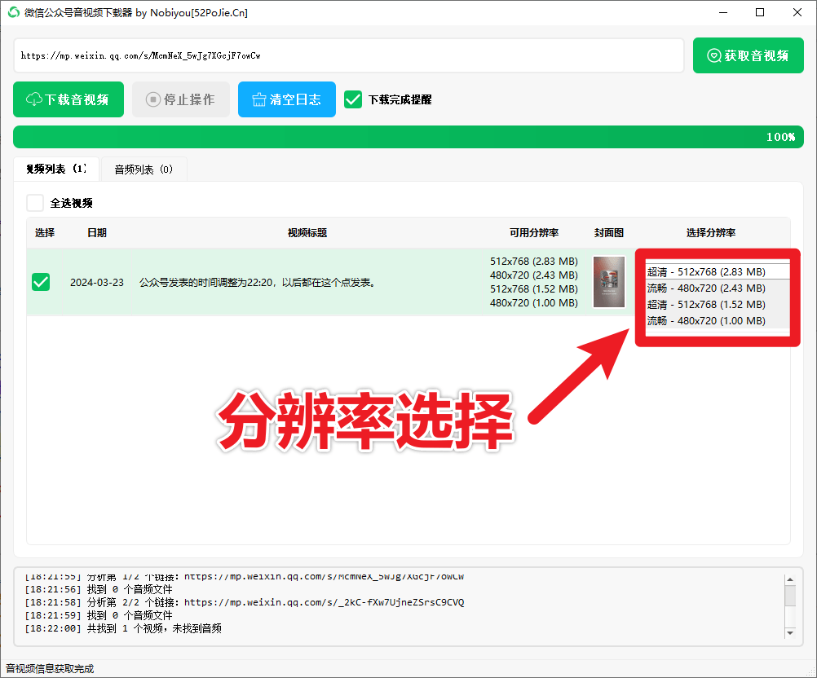Uncheck the video row selection checkbox
This screenshot has width=817, height=678.
click(40, 281)
